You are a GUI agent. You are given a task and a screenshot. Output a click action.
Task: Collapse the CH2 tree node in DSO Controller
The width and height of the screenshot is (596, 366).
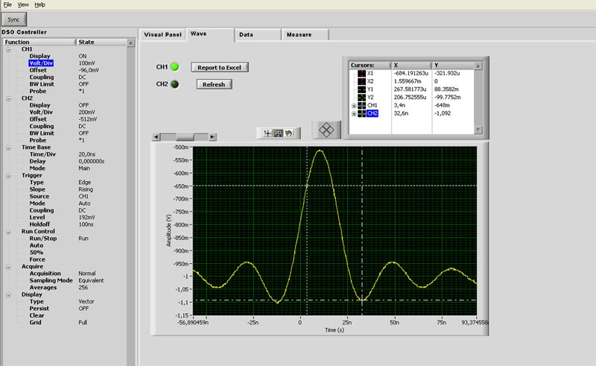tap(8, 98)
